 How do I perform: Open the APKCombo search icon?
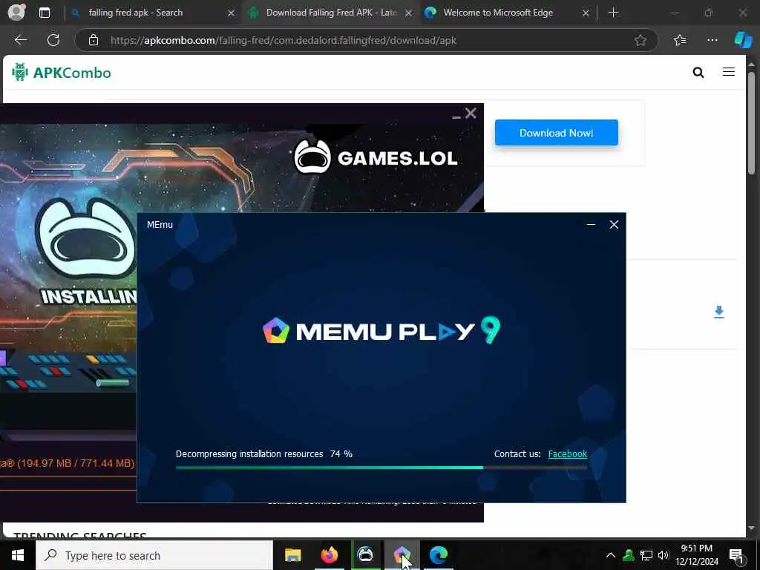point(698,72)
